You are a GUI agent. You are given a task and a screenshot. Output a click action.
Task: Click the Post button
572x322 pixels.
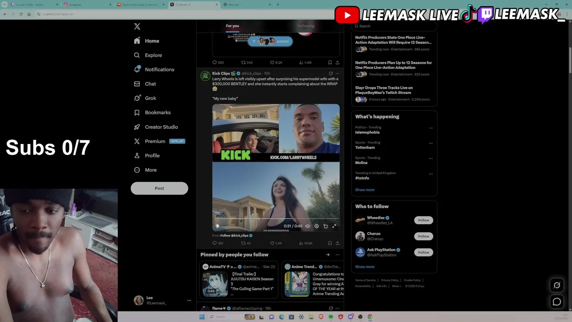159,188
